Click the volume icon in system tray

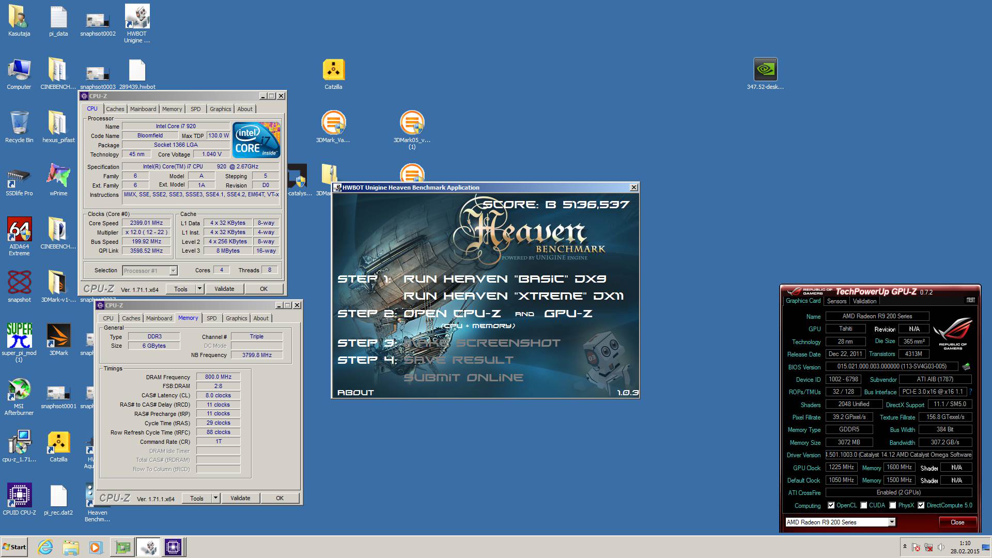click(x=941, y=547)
